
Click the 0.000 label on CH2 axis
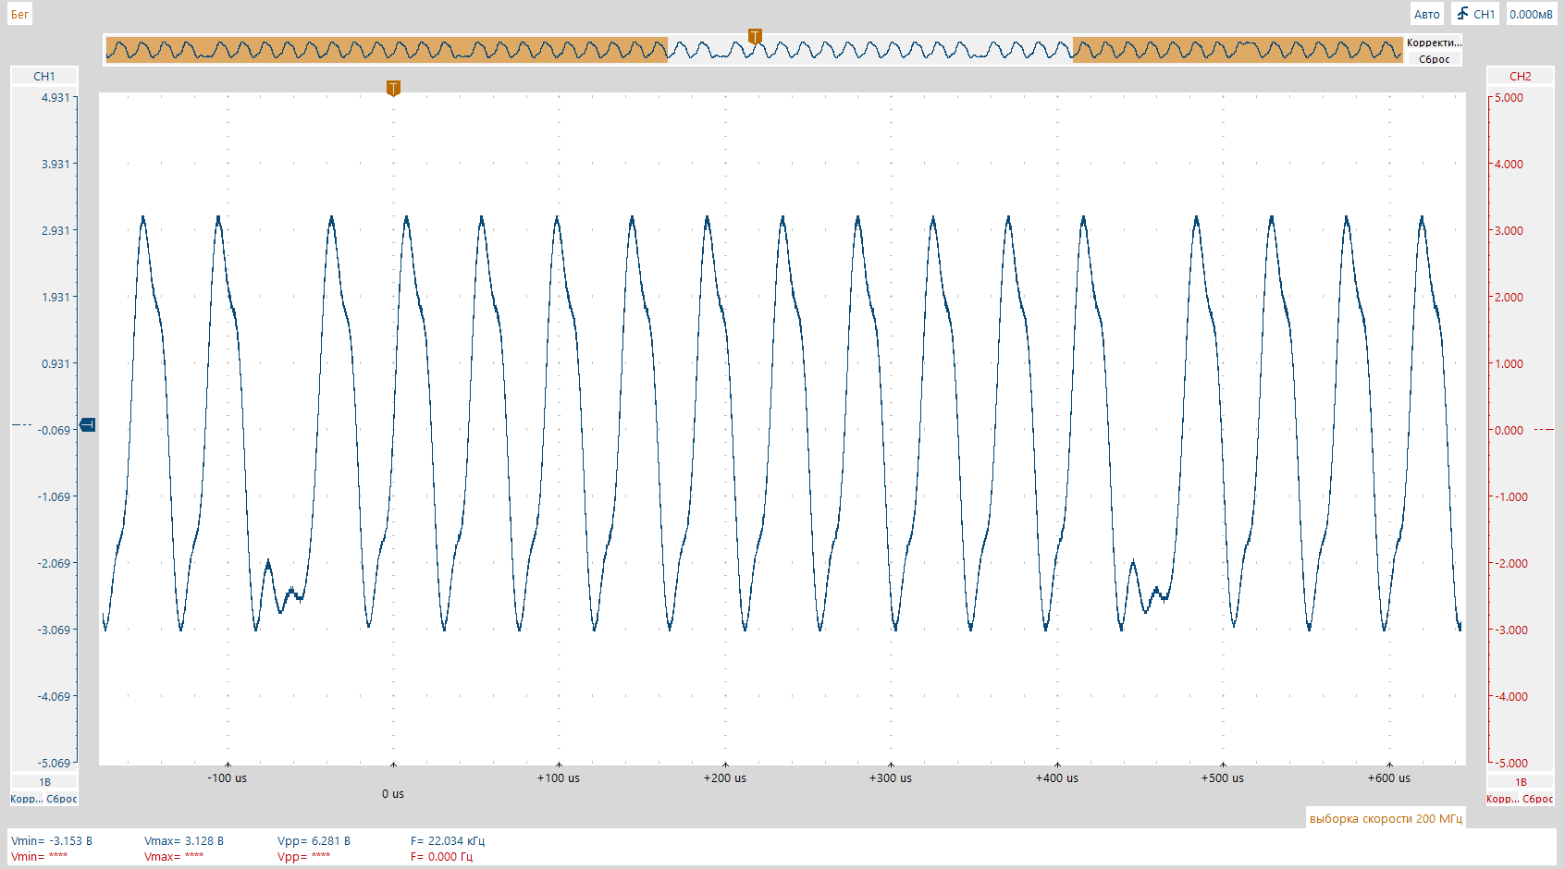[1510, 430]
